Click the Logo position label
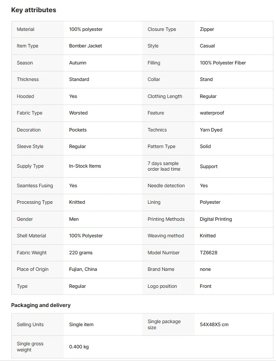The height and width of the screenshot is (361, 276). 162,286
